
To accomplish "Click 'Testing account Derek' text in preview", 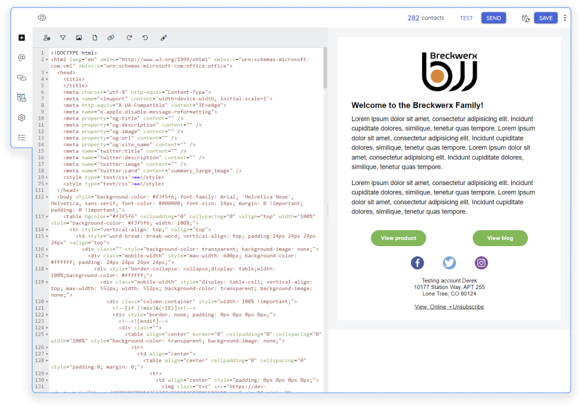I will pos(449,280).
